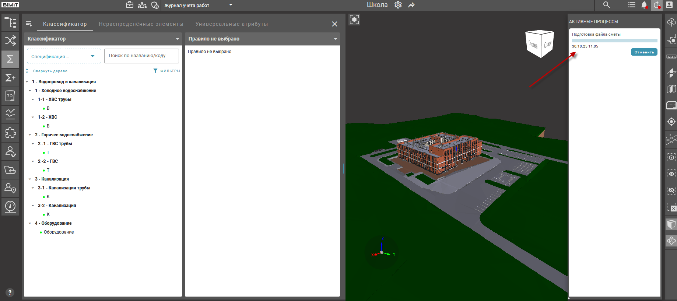Open the 2D drawings panel
The height and width of the screenshot is (301, 677).
pyautogui.click(x=10, y=96)
